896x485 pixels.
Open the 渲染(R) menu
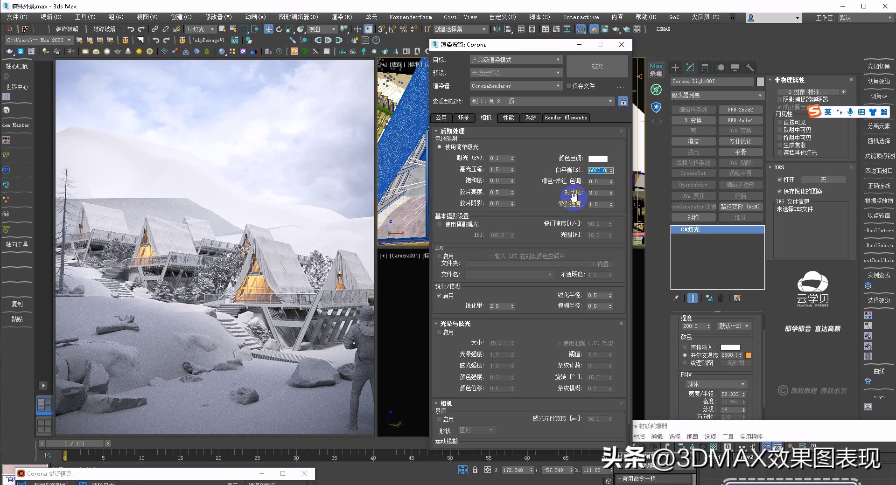tap(341, 17)
